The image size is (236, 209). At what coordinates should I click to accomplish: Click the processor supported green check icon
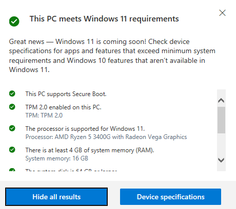tap(12, 128)
